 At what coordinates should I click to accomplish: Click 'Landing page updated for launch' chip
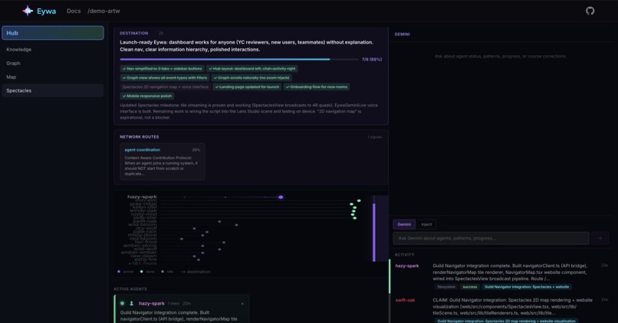(x=247, y=86)
